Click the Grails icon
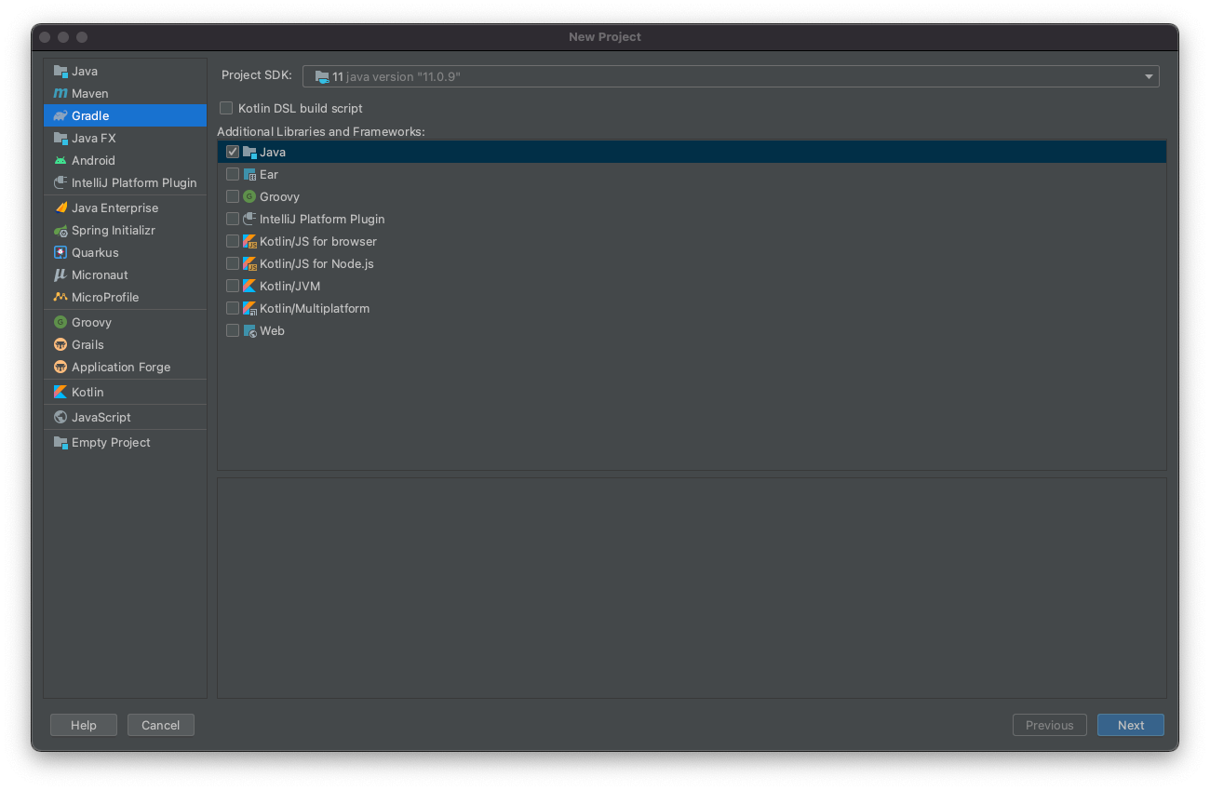1210x790 pixels. pos(60,344)
